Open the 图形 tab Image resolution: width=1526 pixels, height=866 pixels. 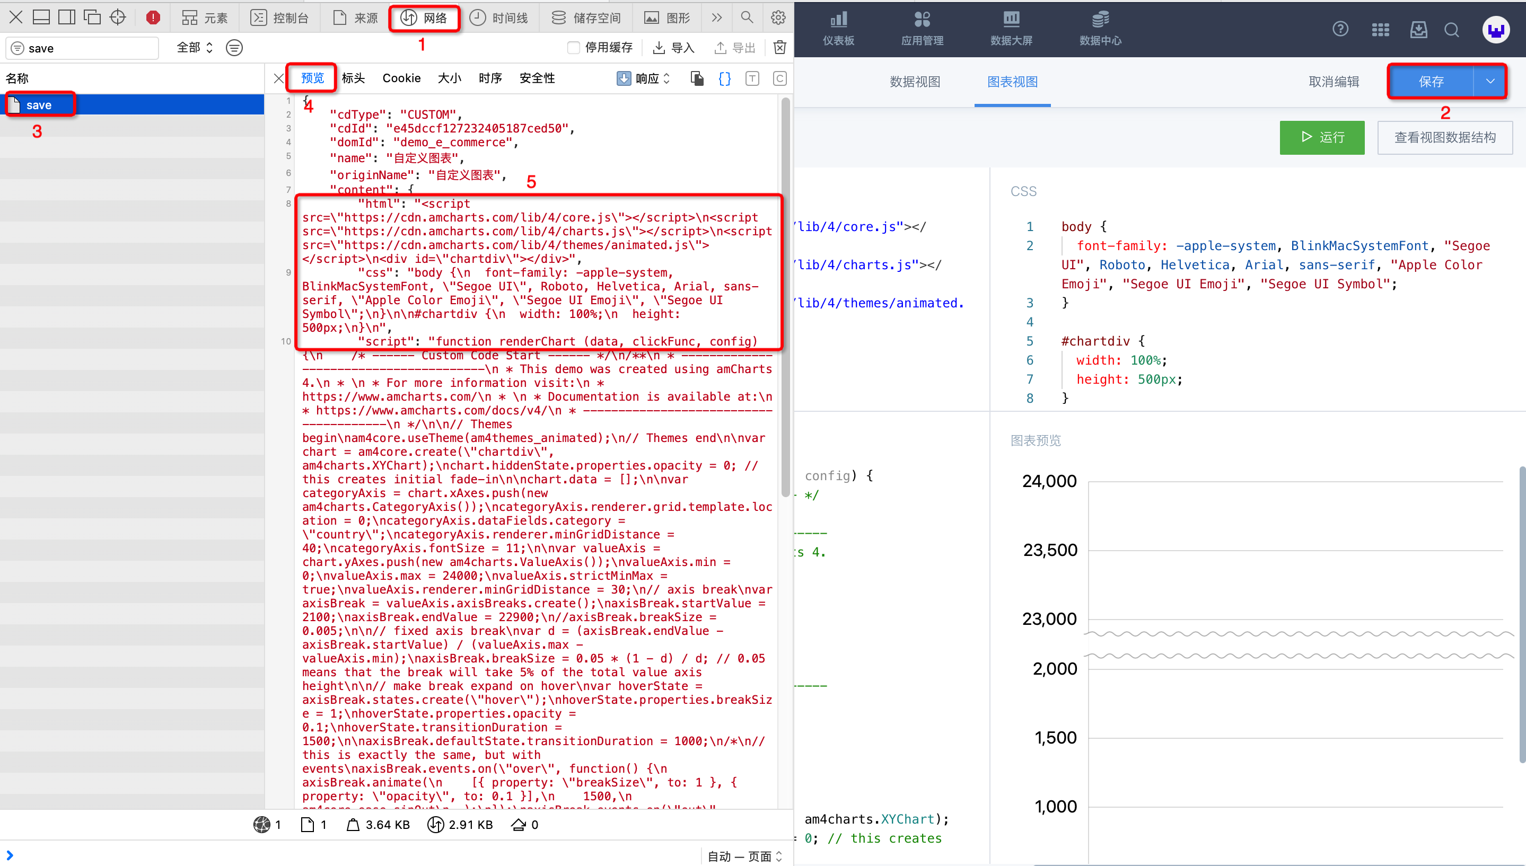pos(667,18)
